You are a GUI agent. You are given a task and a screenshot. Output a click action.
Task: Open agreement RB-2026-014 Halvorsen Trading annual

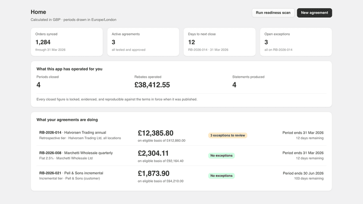pos(181,136)
